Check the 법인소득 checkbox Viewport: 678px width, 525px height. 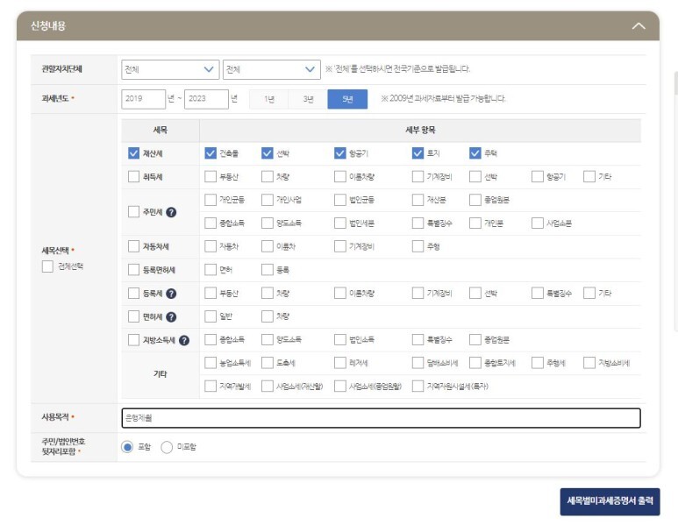pyautogui.click(x=339, y=340)
